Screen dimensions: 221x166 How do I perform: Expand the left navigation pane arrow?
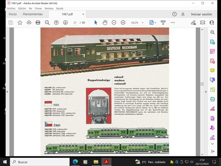click(x=7, y=92)
